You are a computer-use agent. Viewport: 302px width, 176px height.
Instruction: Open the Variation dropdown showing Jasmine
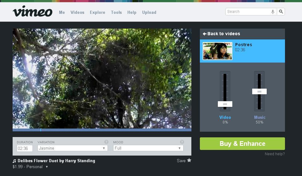pos(73,148)
